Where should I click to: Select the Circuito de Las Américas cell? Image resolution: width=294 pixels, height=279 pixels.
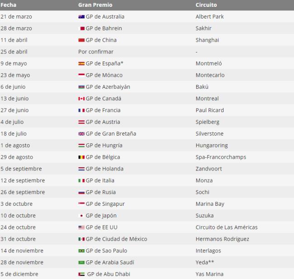point(226,227)
